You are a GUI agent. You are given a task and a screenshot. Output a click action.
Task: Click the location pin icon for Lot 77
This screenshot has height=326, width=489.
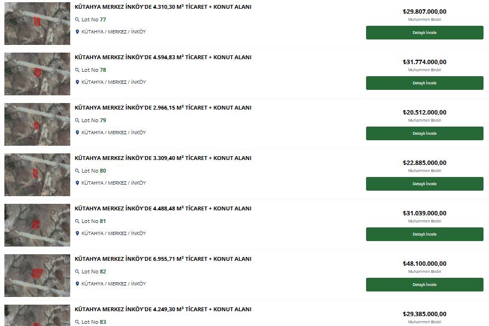[77, 32]
